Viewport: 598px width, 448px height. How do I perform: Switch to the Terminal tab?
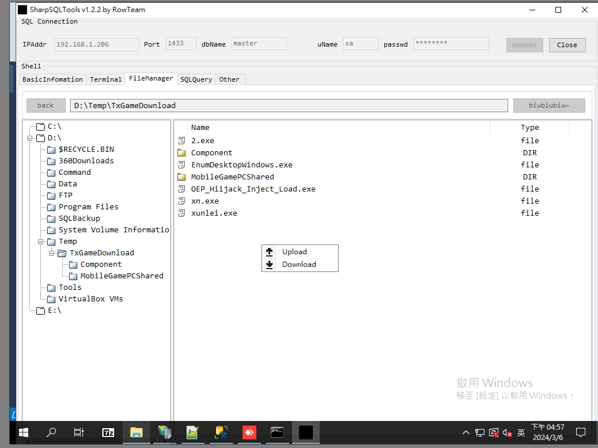tap(105, 79)
